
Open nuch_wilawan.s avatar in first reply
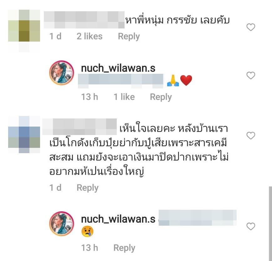tap(62, 73)
